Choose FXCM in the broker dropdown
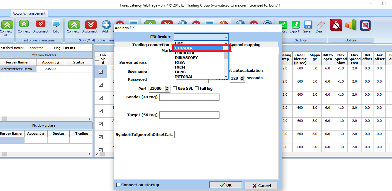The width and height of the screenshot is (392, 191). [199, 67]
